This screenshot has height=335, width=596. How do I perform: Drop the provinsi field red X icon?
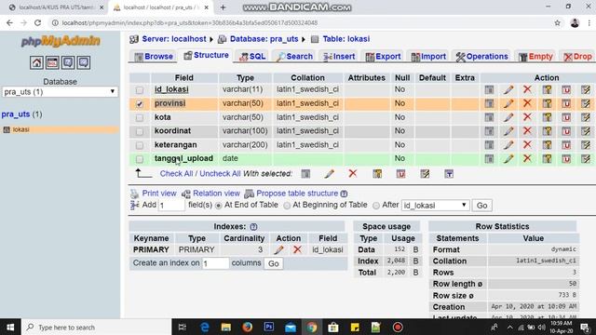[x=527, y=103]
